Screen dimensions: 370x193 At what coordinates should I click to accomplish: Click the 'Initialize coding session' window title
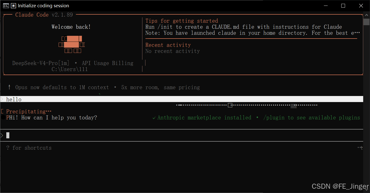click(x=43, y=6)
